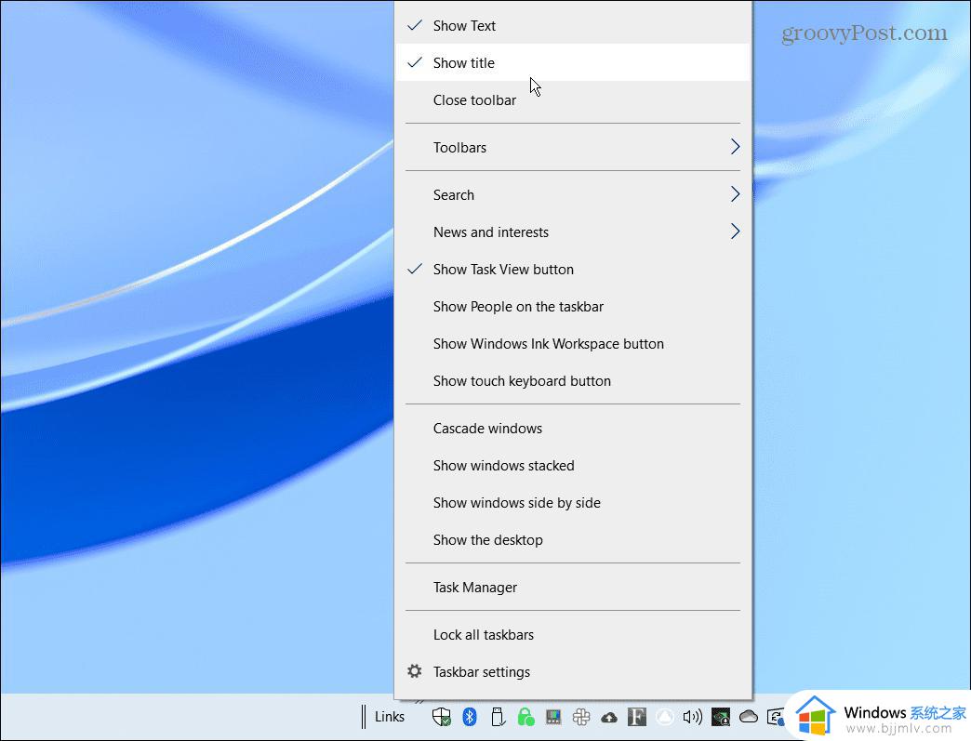Choose Cascade windows
Image resolution: width=971 pixels, height=741 pixels.
tap(573, 429)
